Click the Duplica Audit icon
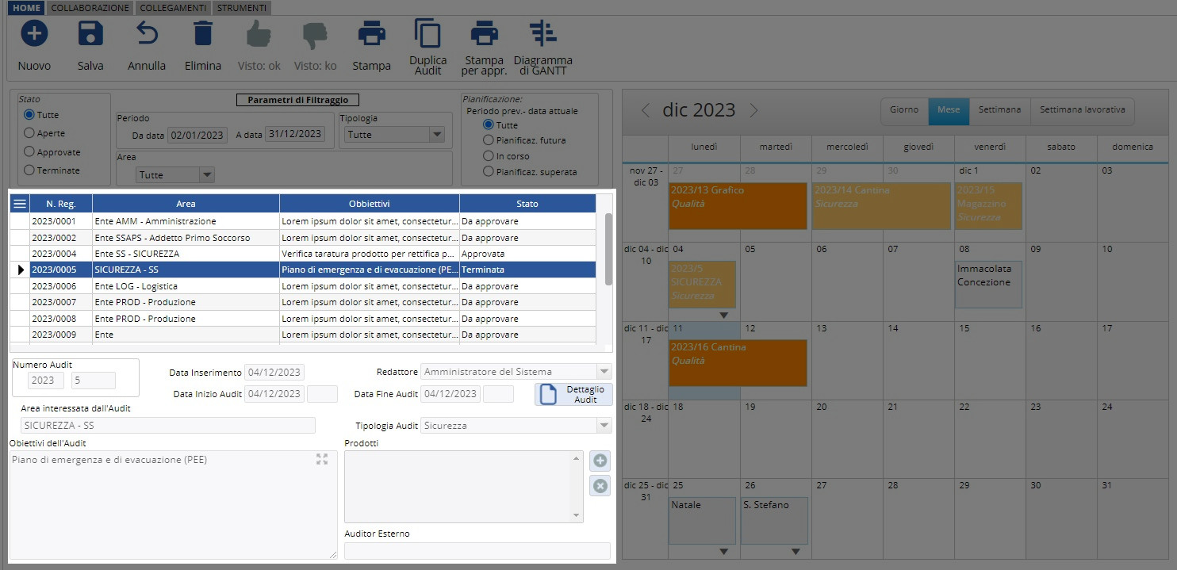Image resolution: width=1177 pixels, height=570 pixels. tap(428, 34)
